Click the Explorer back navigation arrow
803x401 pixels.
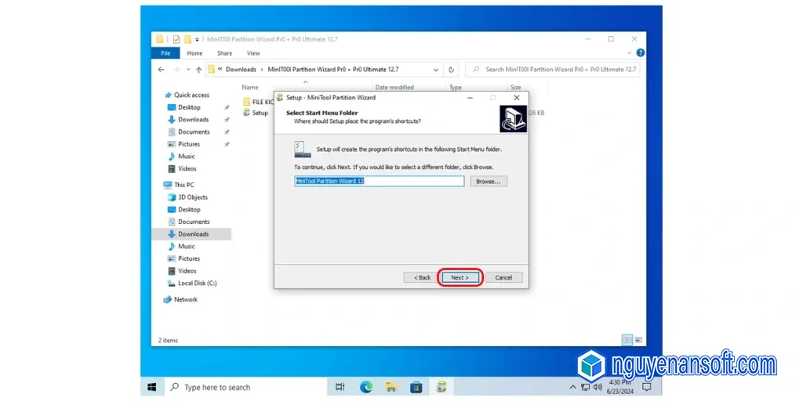[x=162, y=70]
